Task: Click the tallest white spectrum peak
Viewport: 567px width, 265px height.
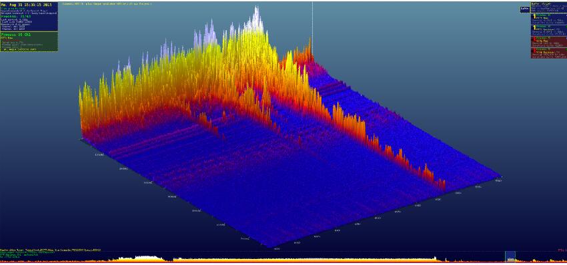Action: (256, 15)
